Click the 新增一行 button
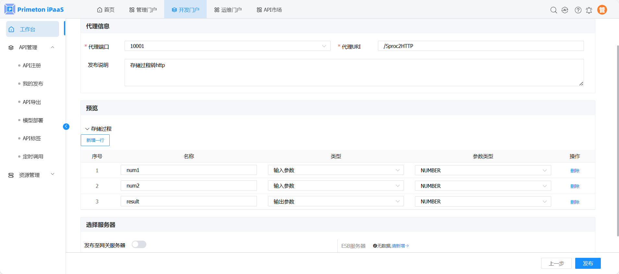Image resolution: width=619 pixels, height=274 pixels. point(95,140)
